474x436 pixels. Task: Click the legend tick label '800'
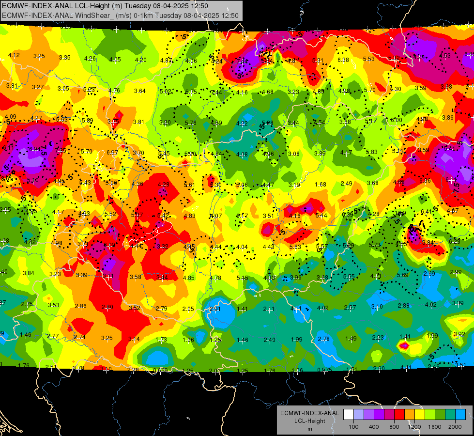coord(394,427)
